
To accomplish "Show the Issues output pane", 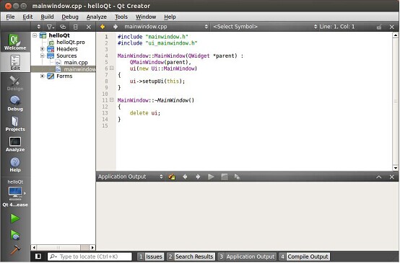I will coord(151,257).
